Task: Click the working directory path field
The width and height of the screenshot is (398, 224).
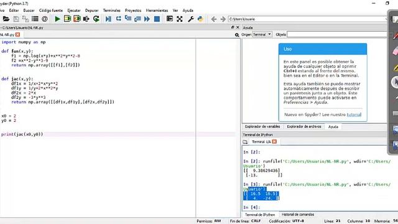Action: click(308, 19)
